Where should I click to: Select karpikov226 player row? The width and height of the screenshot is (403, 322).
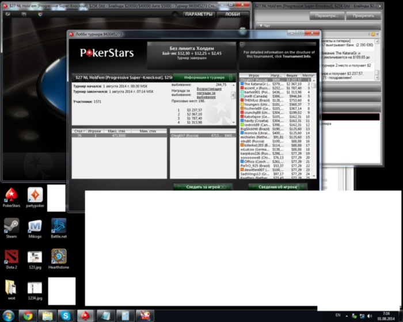pos(275,154)
